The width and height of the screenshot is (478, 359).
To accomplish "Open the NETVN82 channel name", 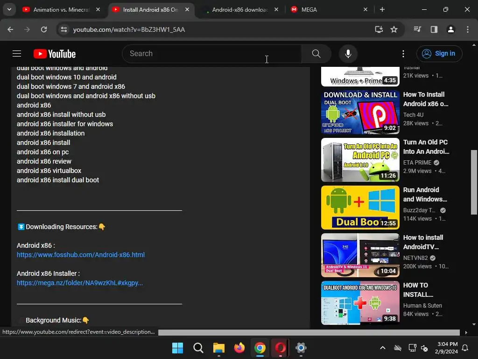I will tap(415, 258).
